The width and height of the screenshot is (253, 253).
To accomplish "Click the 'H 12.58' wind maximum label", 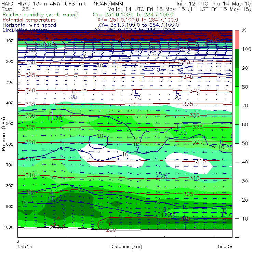I will click(x=168, y=213).
